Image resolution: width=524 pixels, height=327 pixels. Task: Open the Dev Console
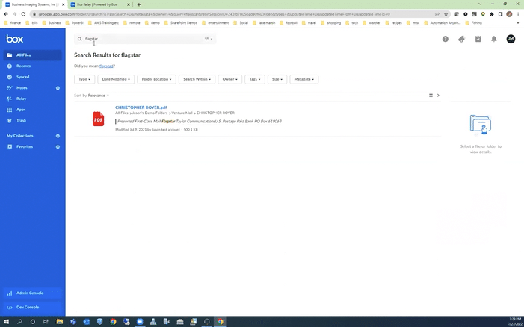(32, 308)
